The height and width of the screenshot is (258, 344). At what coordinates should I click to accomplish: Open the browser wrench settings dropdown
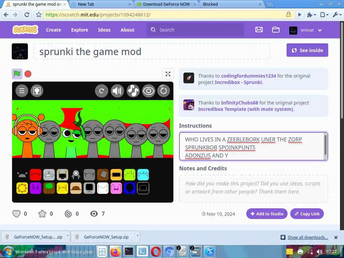click(337, 15)
